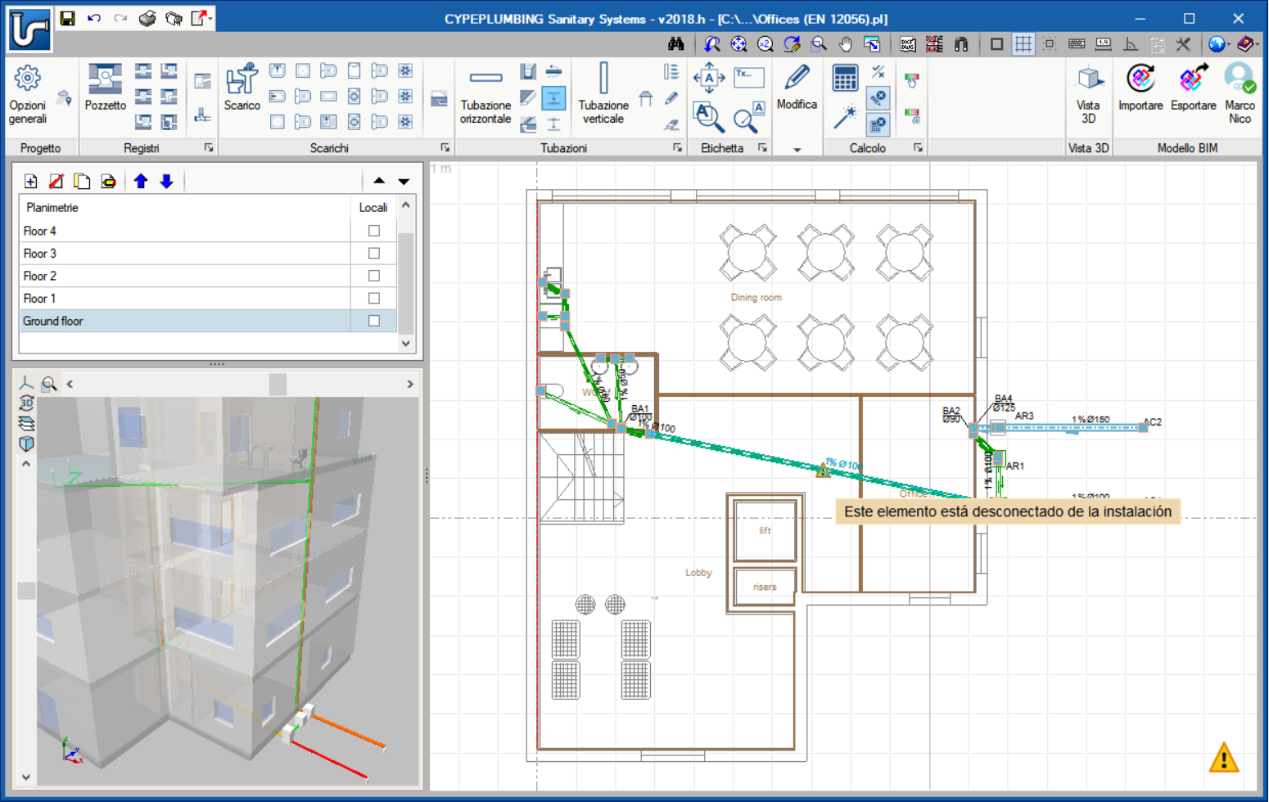Screen dimensions: 1269x802
Task: Add new floor plan icon
Action: tap(31, 181)
